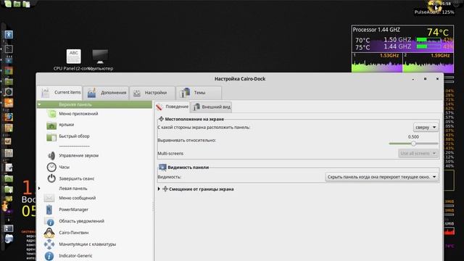Click the Манипуляции с клавиатуры icon
This screenshot has height=261, width=464.
click(x=49, y=244)
